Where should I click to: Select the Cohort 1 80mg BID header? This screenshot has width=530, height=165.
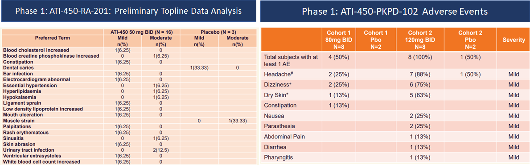(340, 39)
